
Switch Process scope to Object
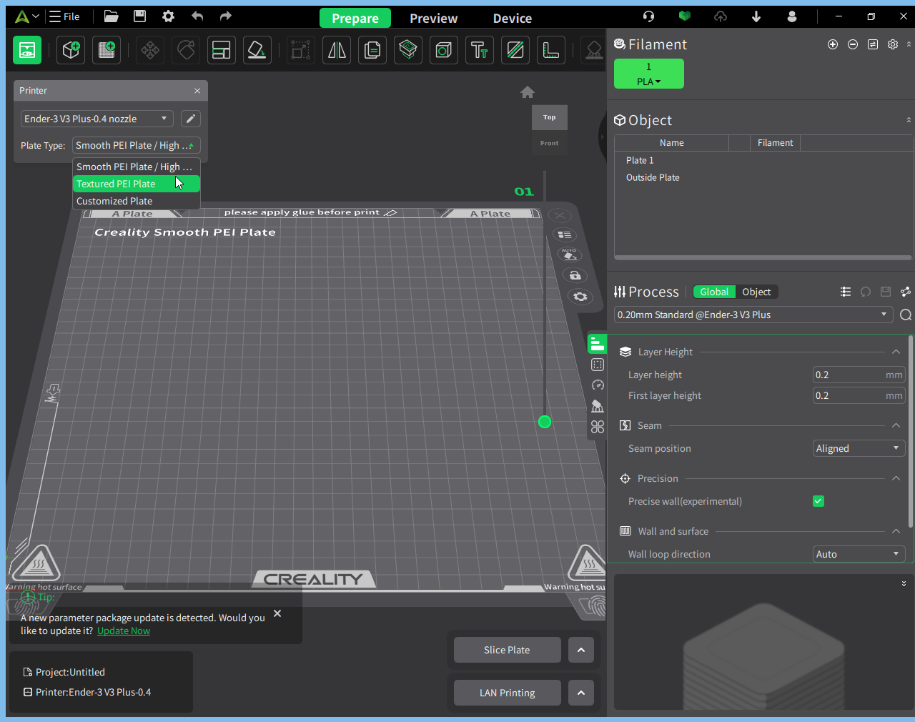tap(756, 292)
